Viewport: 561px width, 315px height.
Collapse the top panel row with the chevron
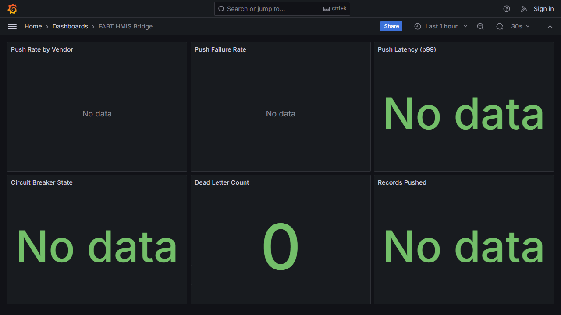point(550,26)
